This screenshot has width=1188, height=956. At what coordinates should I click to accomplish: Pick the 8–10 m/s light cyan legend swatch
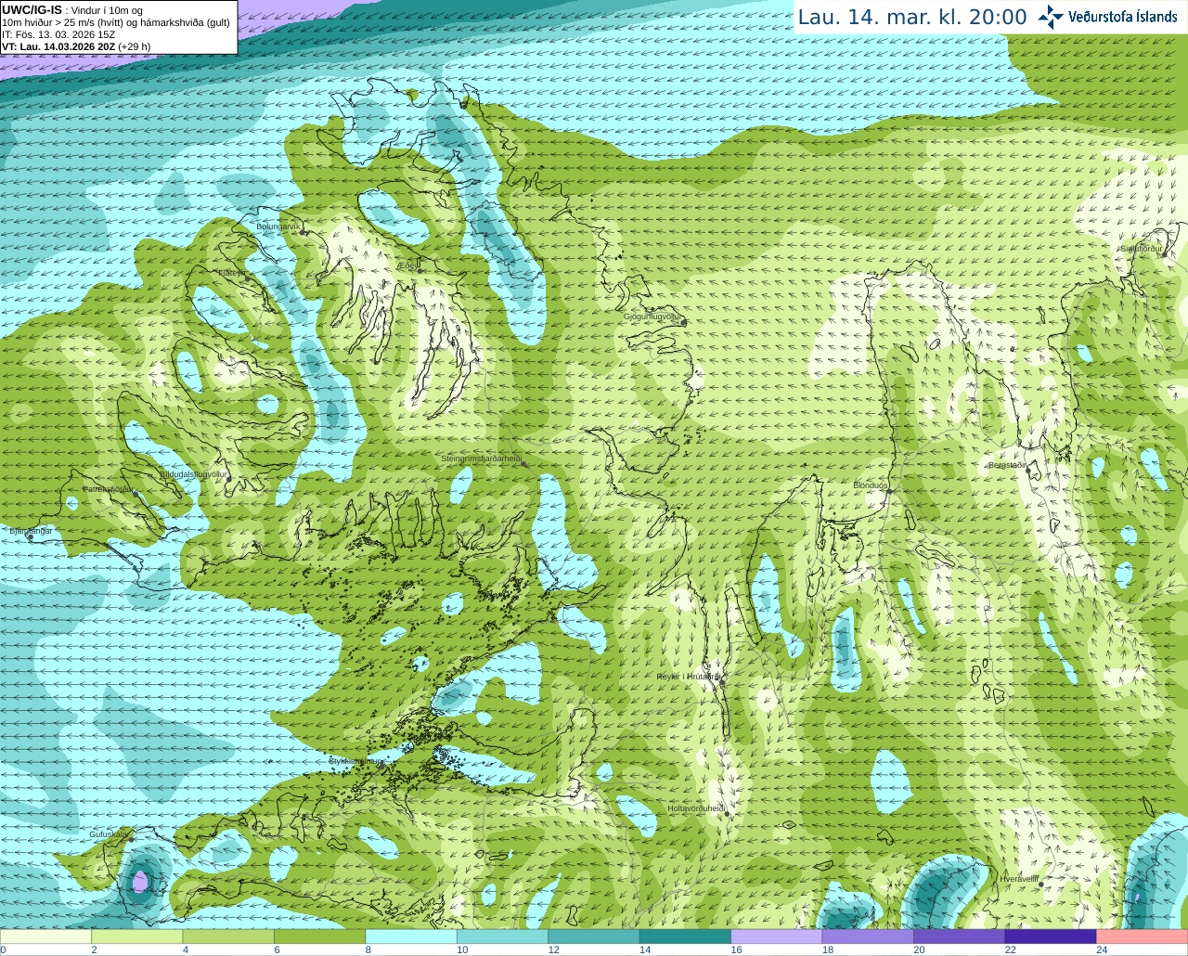(411, 936)
